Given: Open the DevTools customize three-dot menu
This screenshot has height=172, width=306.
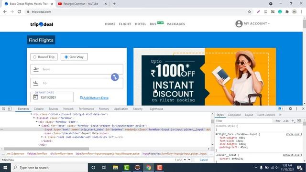Looking at the screenshot, I should tap(296, 108).
